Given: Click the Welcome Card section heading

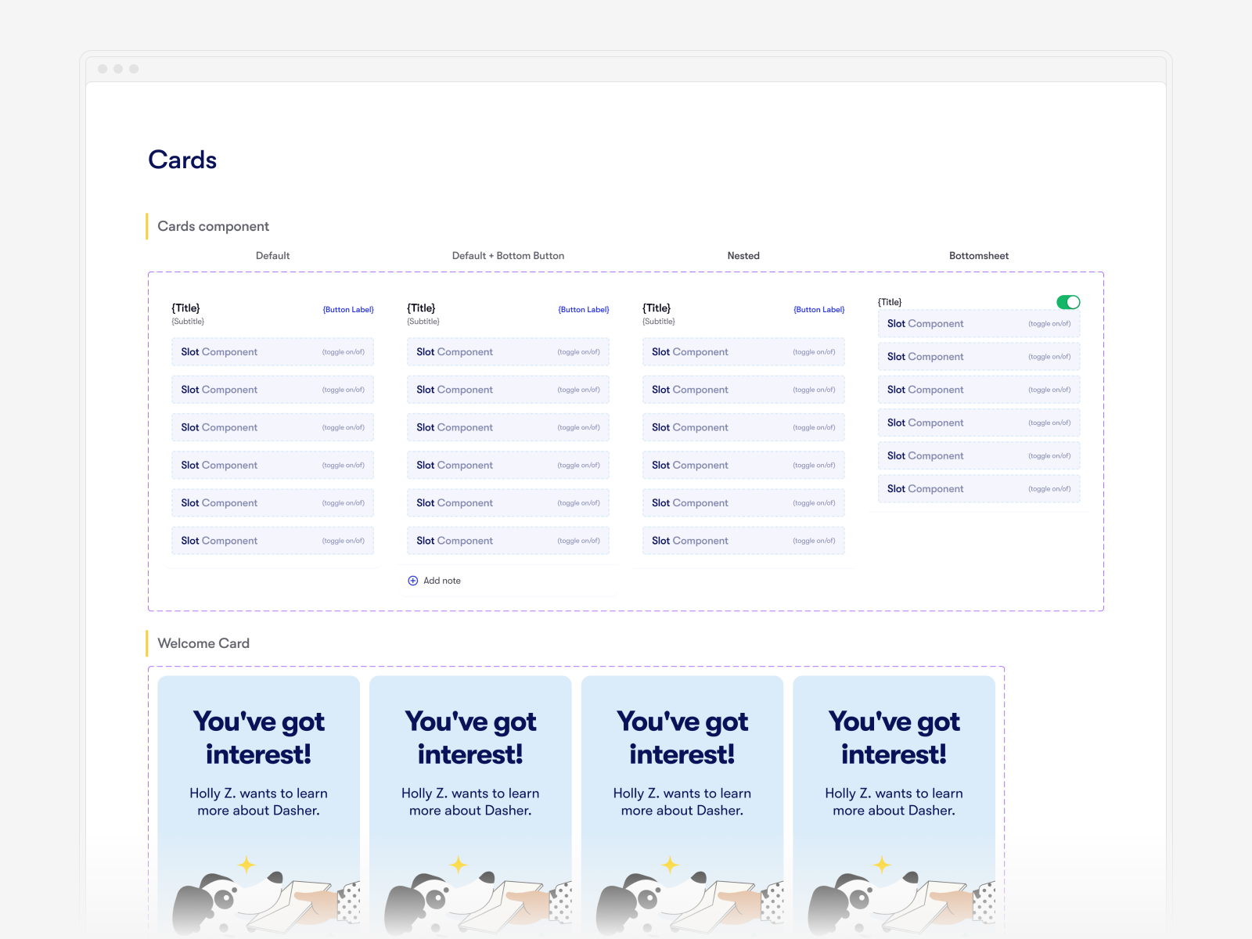Looking at the screenshot, I should [x=203, y=643].
